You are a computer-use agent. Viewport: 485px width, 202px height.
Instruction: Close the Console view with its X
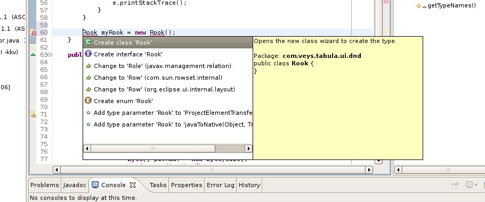coord(132,185)
